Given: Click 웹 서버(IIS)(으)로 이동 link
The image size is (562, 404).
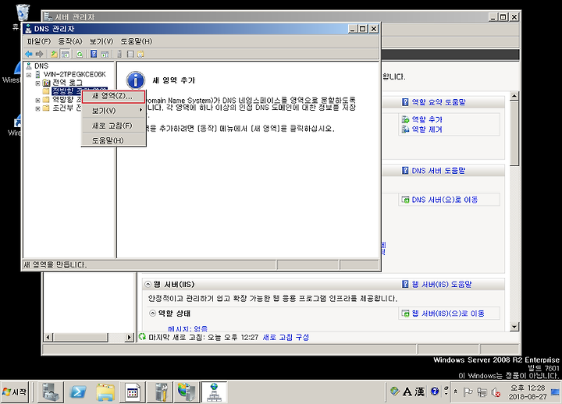Looking at the screenshot, I should 448,314.
